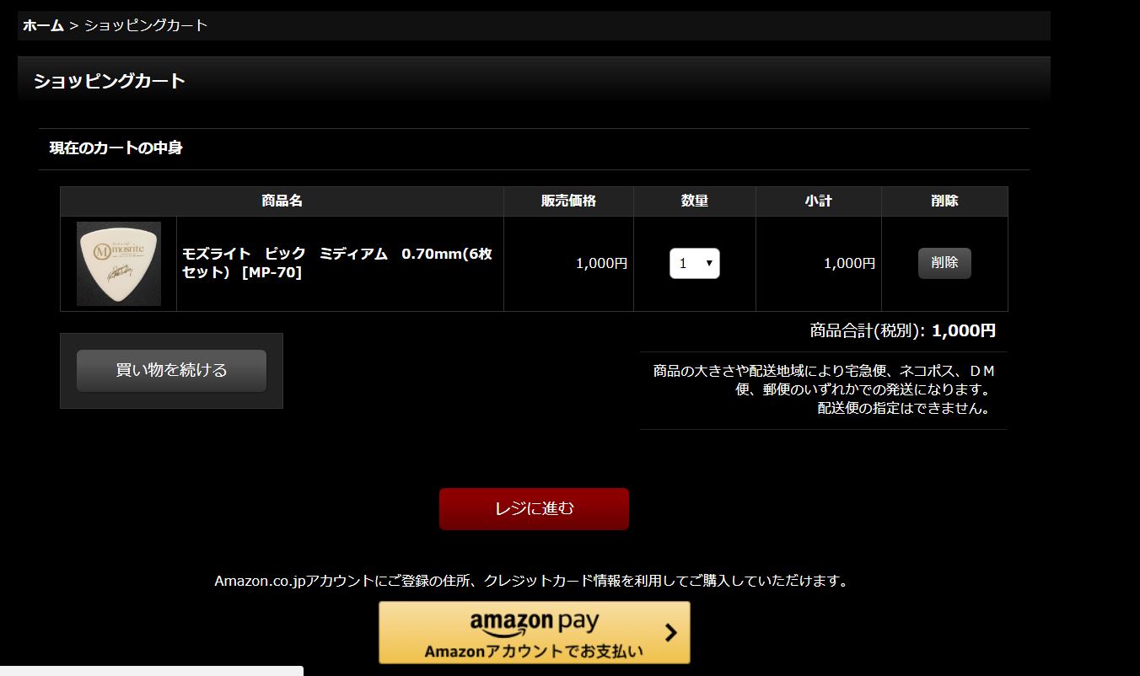This screenshot has width=1140, height=676.
Task: Pay with the amazon pay button
Action: point(534,632)
